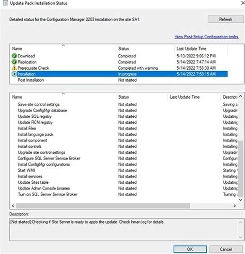
Task: Click lower list scroll up arrow
Action: tap(241, 96)
